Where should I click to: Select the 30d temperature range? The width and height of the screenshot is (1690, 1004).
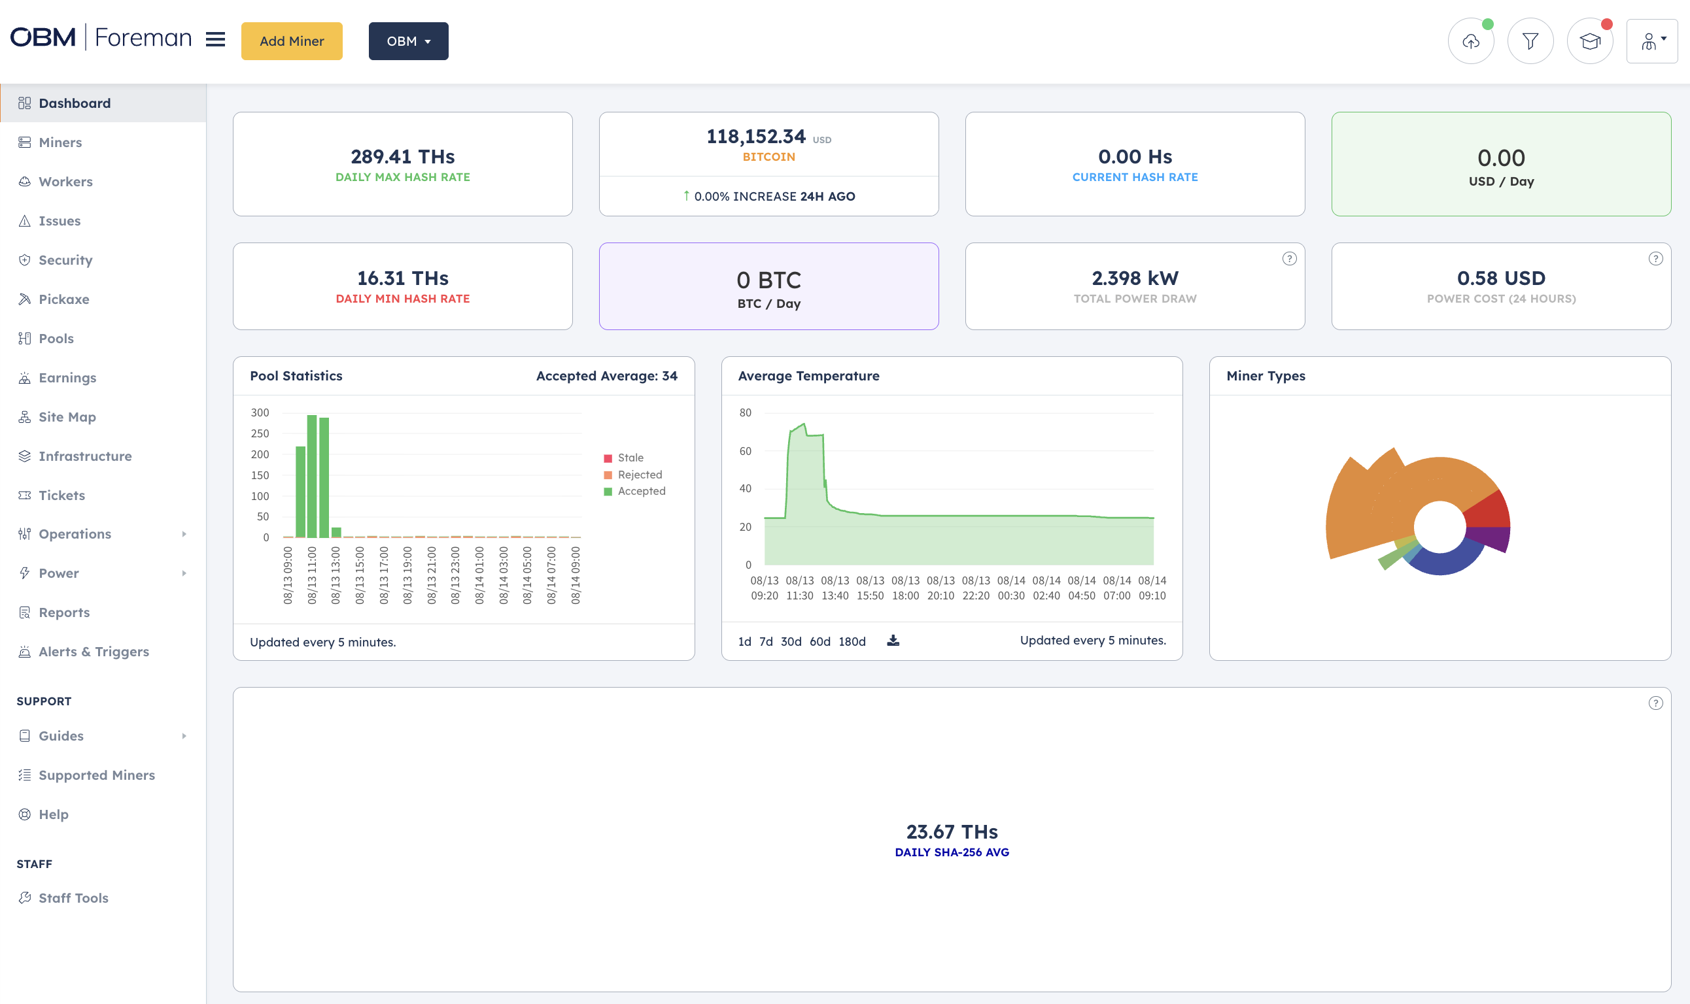[791, 641]
